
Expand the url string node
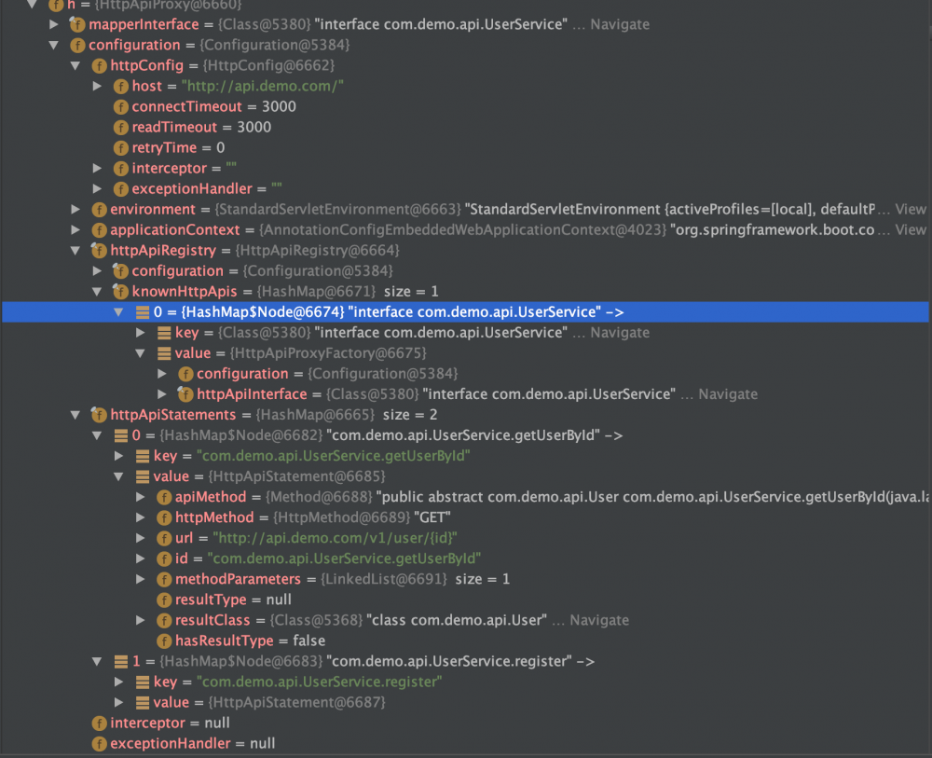tap(141, 538)
